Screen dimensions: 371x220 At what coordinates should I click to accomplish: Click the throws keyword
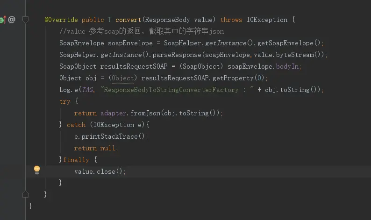(231, 20)
